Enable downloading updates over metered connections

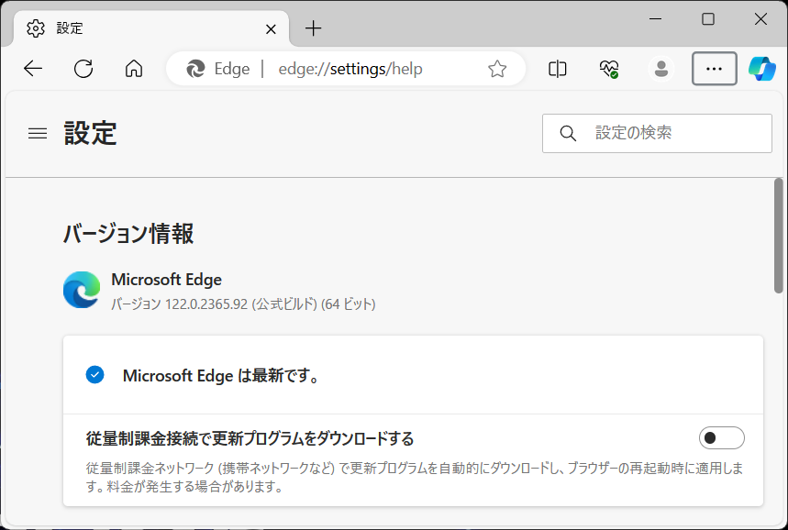722,437
